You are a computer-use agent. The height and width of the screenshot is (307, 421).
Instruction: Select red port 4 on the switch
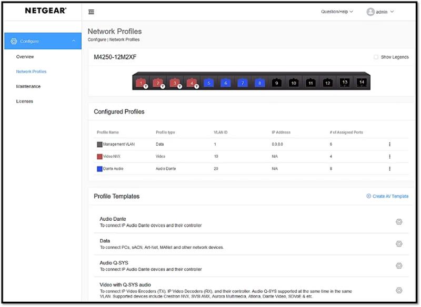click(x=192, y=83)
